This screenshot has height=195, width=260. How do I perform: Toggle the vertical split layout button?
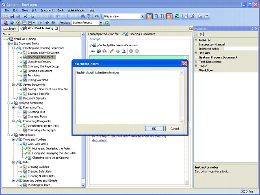click(x=162, y=16)
